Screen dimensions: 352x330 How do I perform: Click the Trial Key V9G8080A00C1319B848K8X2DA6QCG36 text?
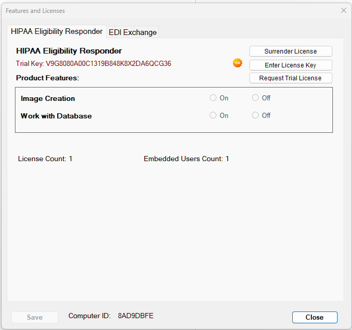pyautogui.click(x=93, y=63)
